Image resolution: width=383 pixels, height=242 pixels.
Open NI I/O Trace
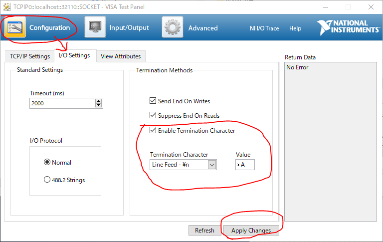(x=264, y=28)
